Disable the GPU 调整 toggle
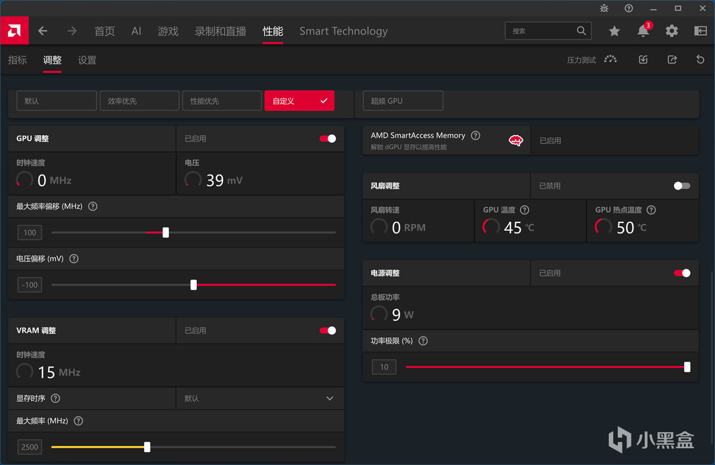This screenshot has width=715, height=465. point(328,139)
